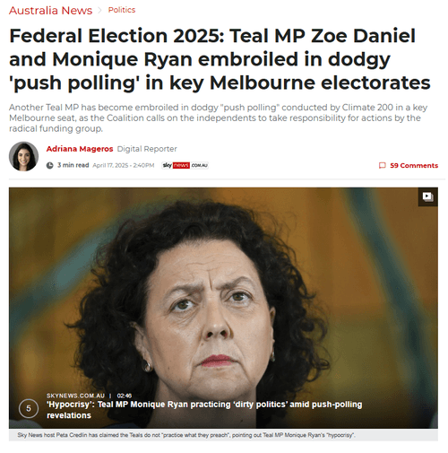448x453 pixels.
Task: Click the Digital Reporter role text
Action: pyautogui.click(x=147, y=149)
